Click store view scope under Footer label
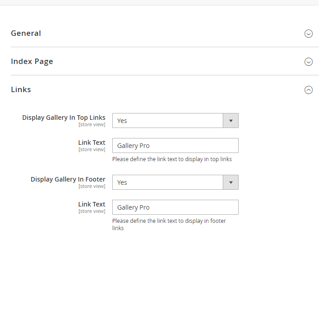 [92, 187]
